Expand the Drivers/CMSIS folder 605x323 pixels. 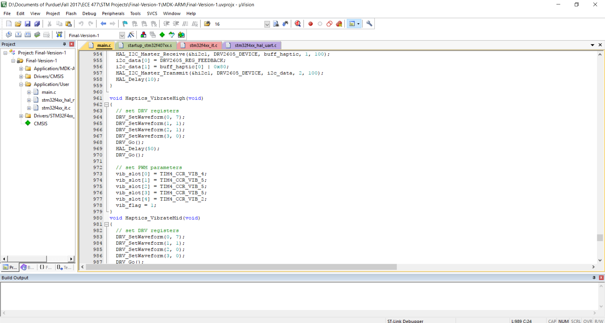point(21,76)
